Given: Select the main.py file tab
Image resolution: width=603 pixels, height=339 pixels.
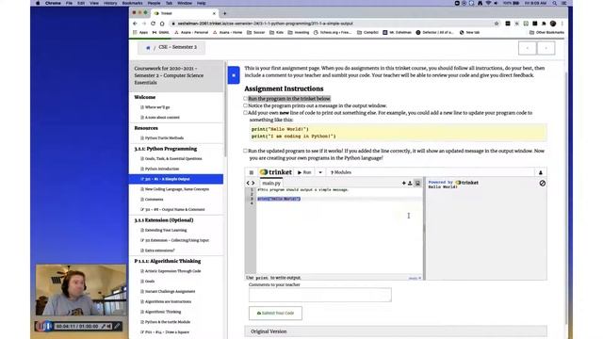Looking at the screenshot, I should pyautogui.click(x=271, y=184).
